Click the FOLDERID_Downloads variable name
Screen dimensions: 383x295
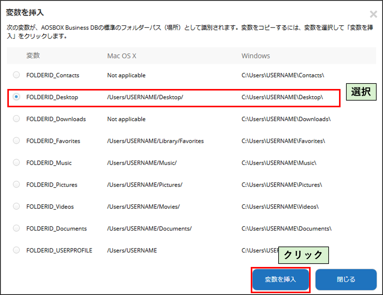56,119
